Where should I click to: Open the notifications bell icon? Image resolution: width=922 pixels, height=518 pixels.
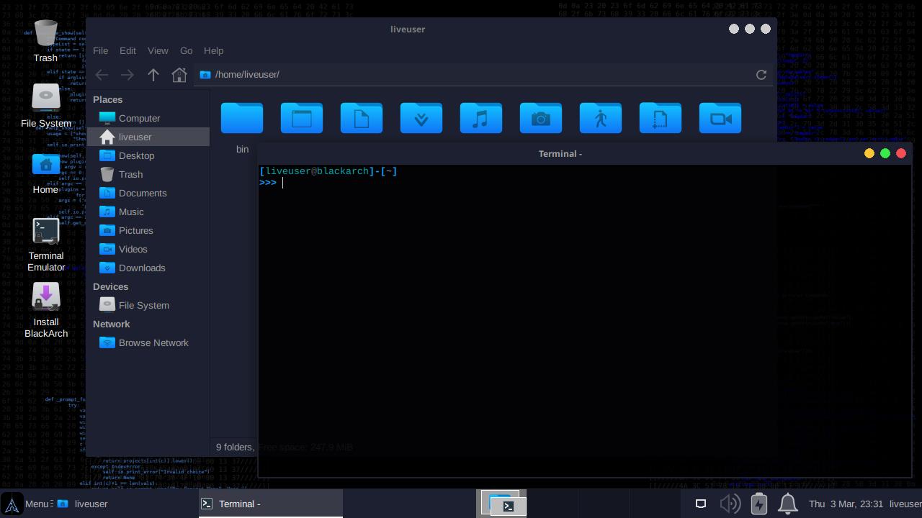(x=787, y=504)
